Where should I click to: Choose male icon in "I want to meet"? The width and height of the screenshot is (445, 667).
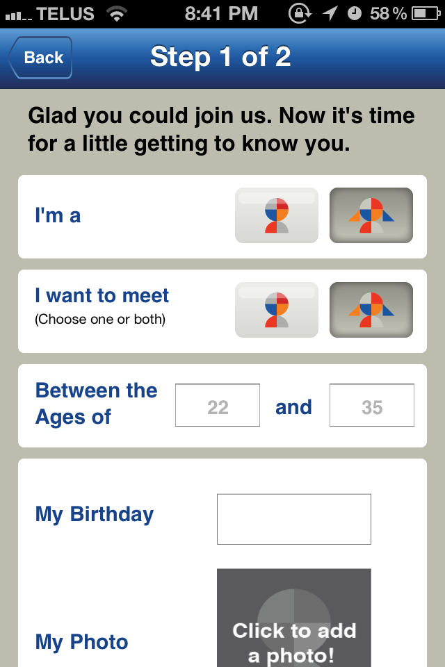pos(276,310)
